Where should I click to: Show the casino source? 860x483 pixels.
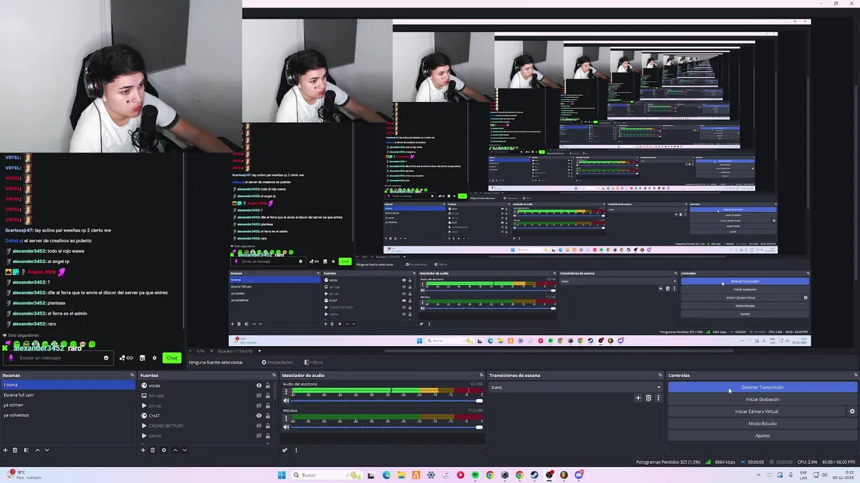(x=259, y=436)
